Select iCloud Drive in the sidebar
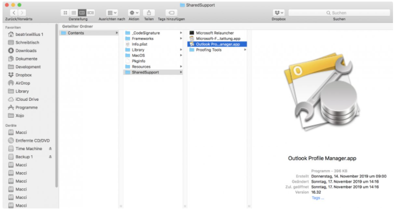This screenshot has height=210, width=394. pyautogui.click(x=26, y=99)
